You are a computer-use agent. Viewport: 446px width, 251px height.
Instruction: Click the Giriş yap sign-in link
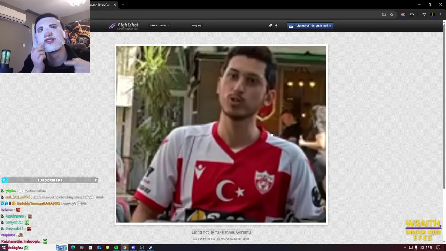pos(197,26)
